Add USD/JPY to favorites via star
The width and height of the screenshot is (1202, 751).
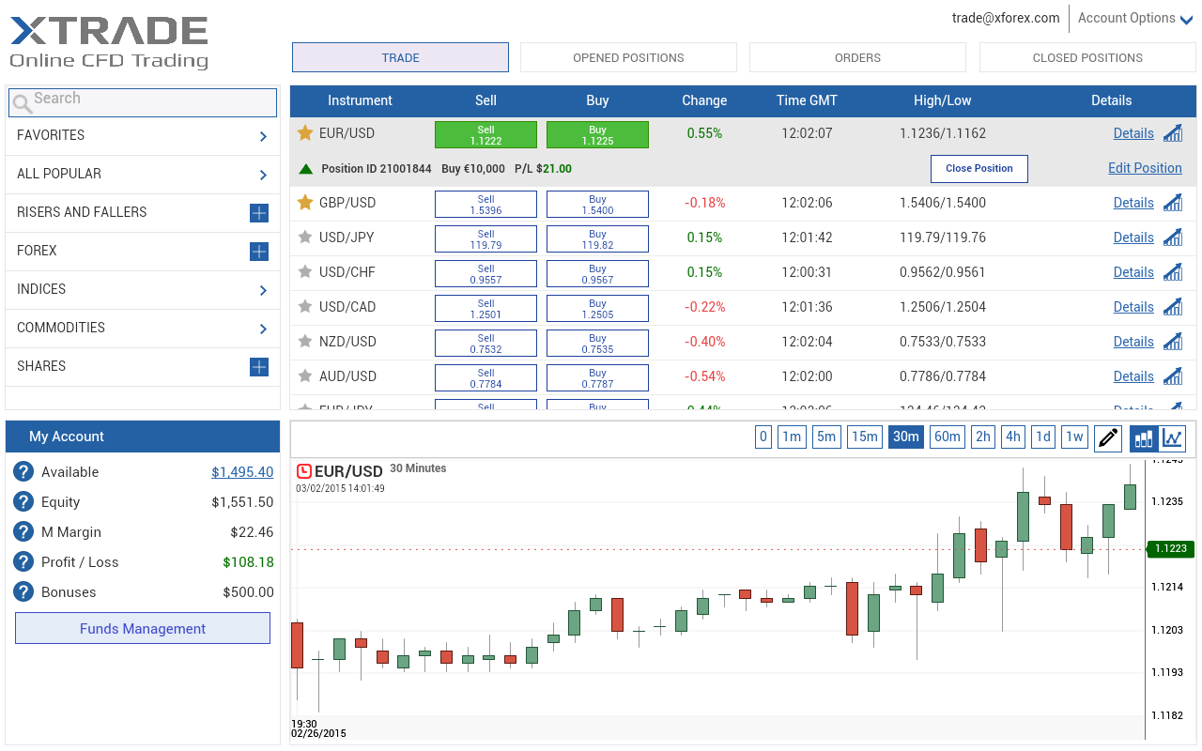pos(304,238)
